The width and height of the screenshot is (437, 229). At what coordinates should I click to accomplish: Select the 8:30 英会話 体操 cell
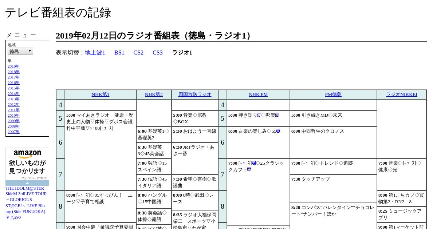click(x=154, y=216)
